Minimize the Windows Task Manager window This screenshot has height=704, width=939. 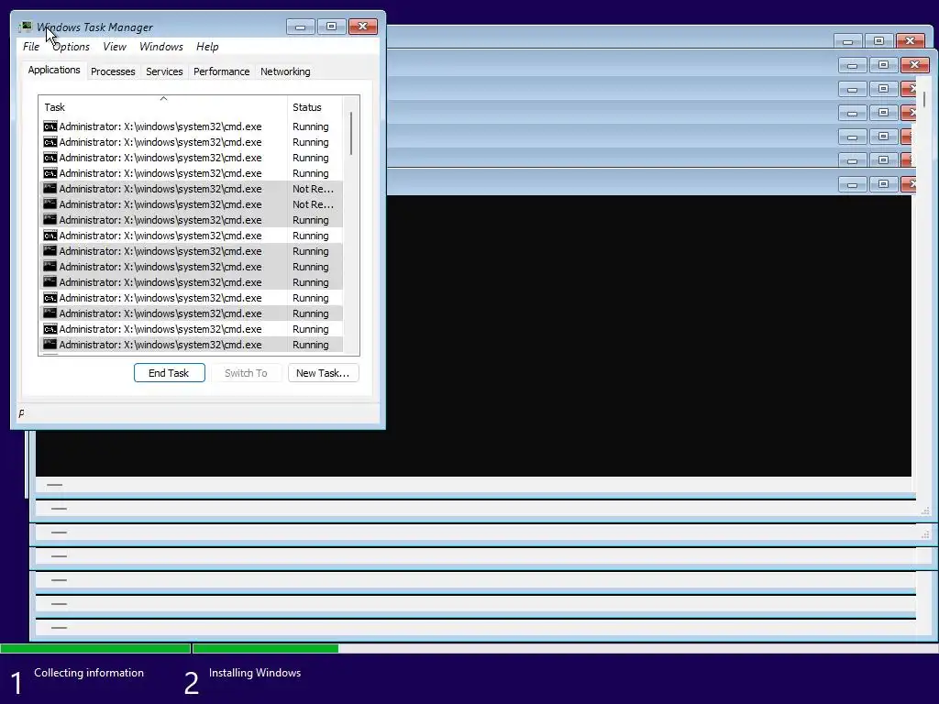(301, 27)
